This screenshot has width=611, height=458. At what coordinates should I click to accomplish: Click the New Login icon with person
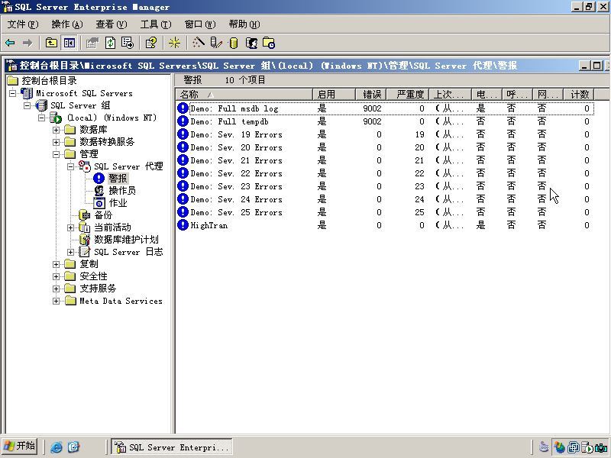tap(252, 43)
